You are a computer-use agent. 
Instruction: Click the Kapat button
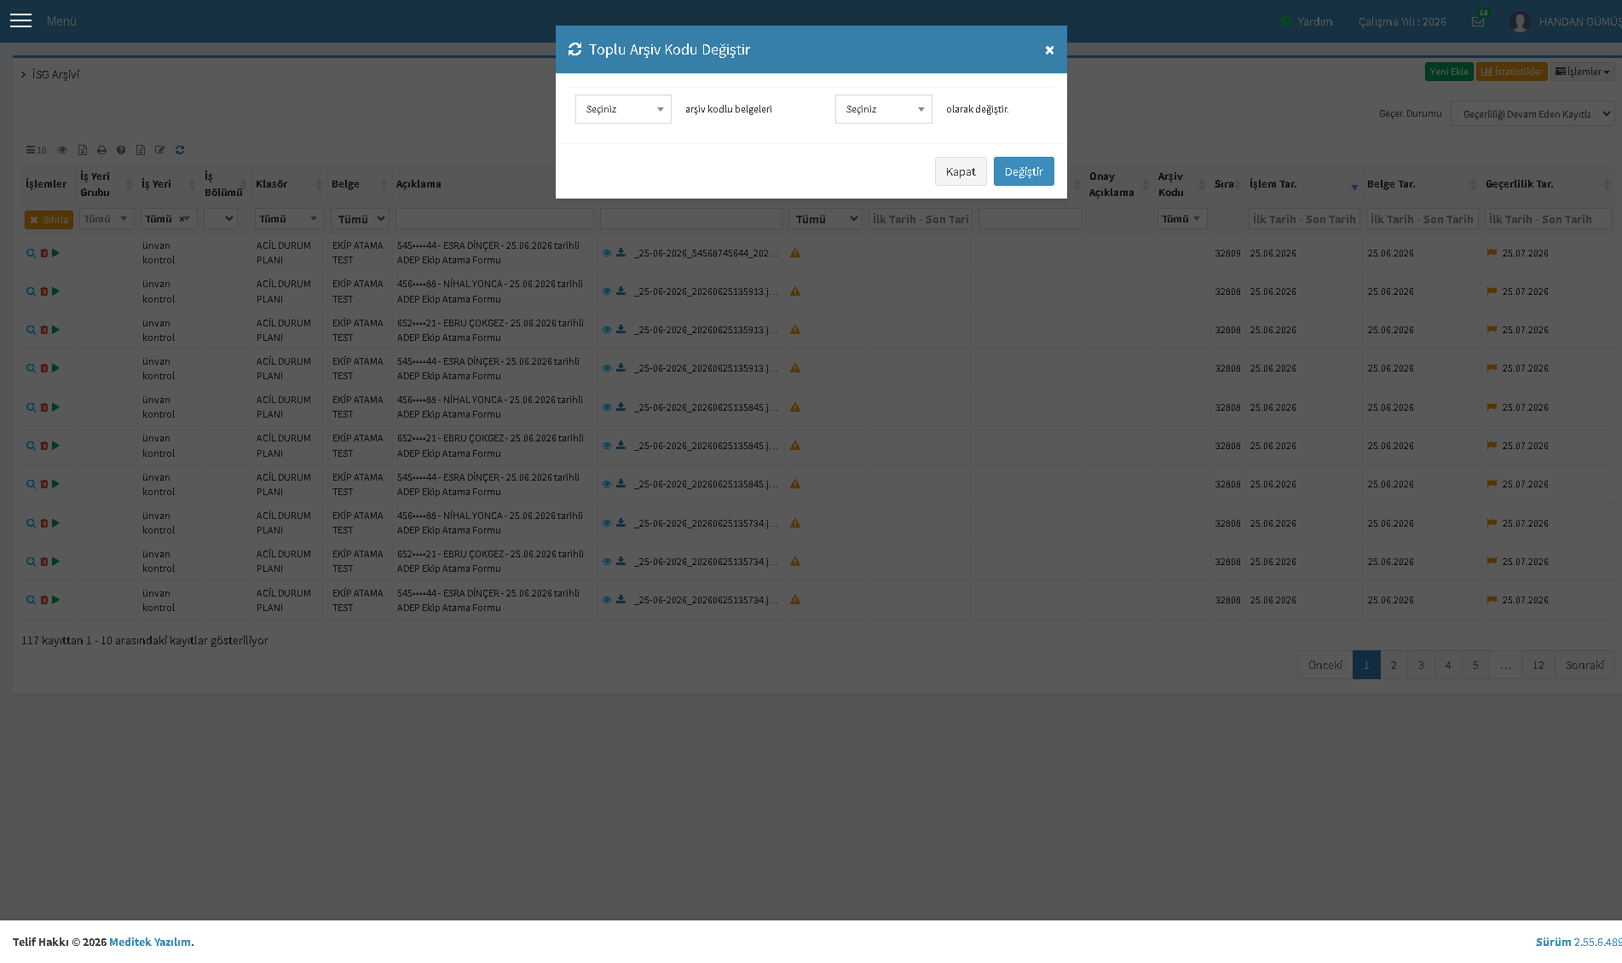pyautogui.click(x=961, y=171)
